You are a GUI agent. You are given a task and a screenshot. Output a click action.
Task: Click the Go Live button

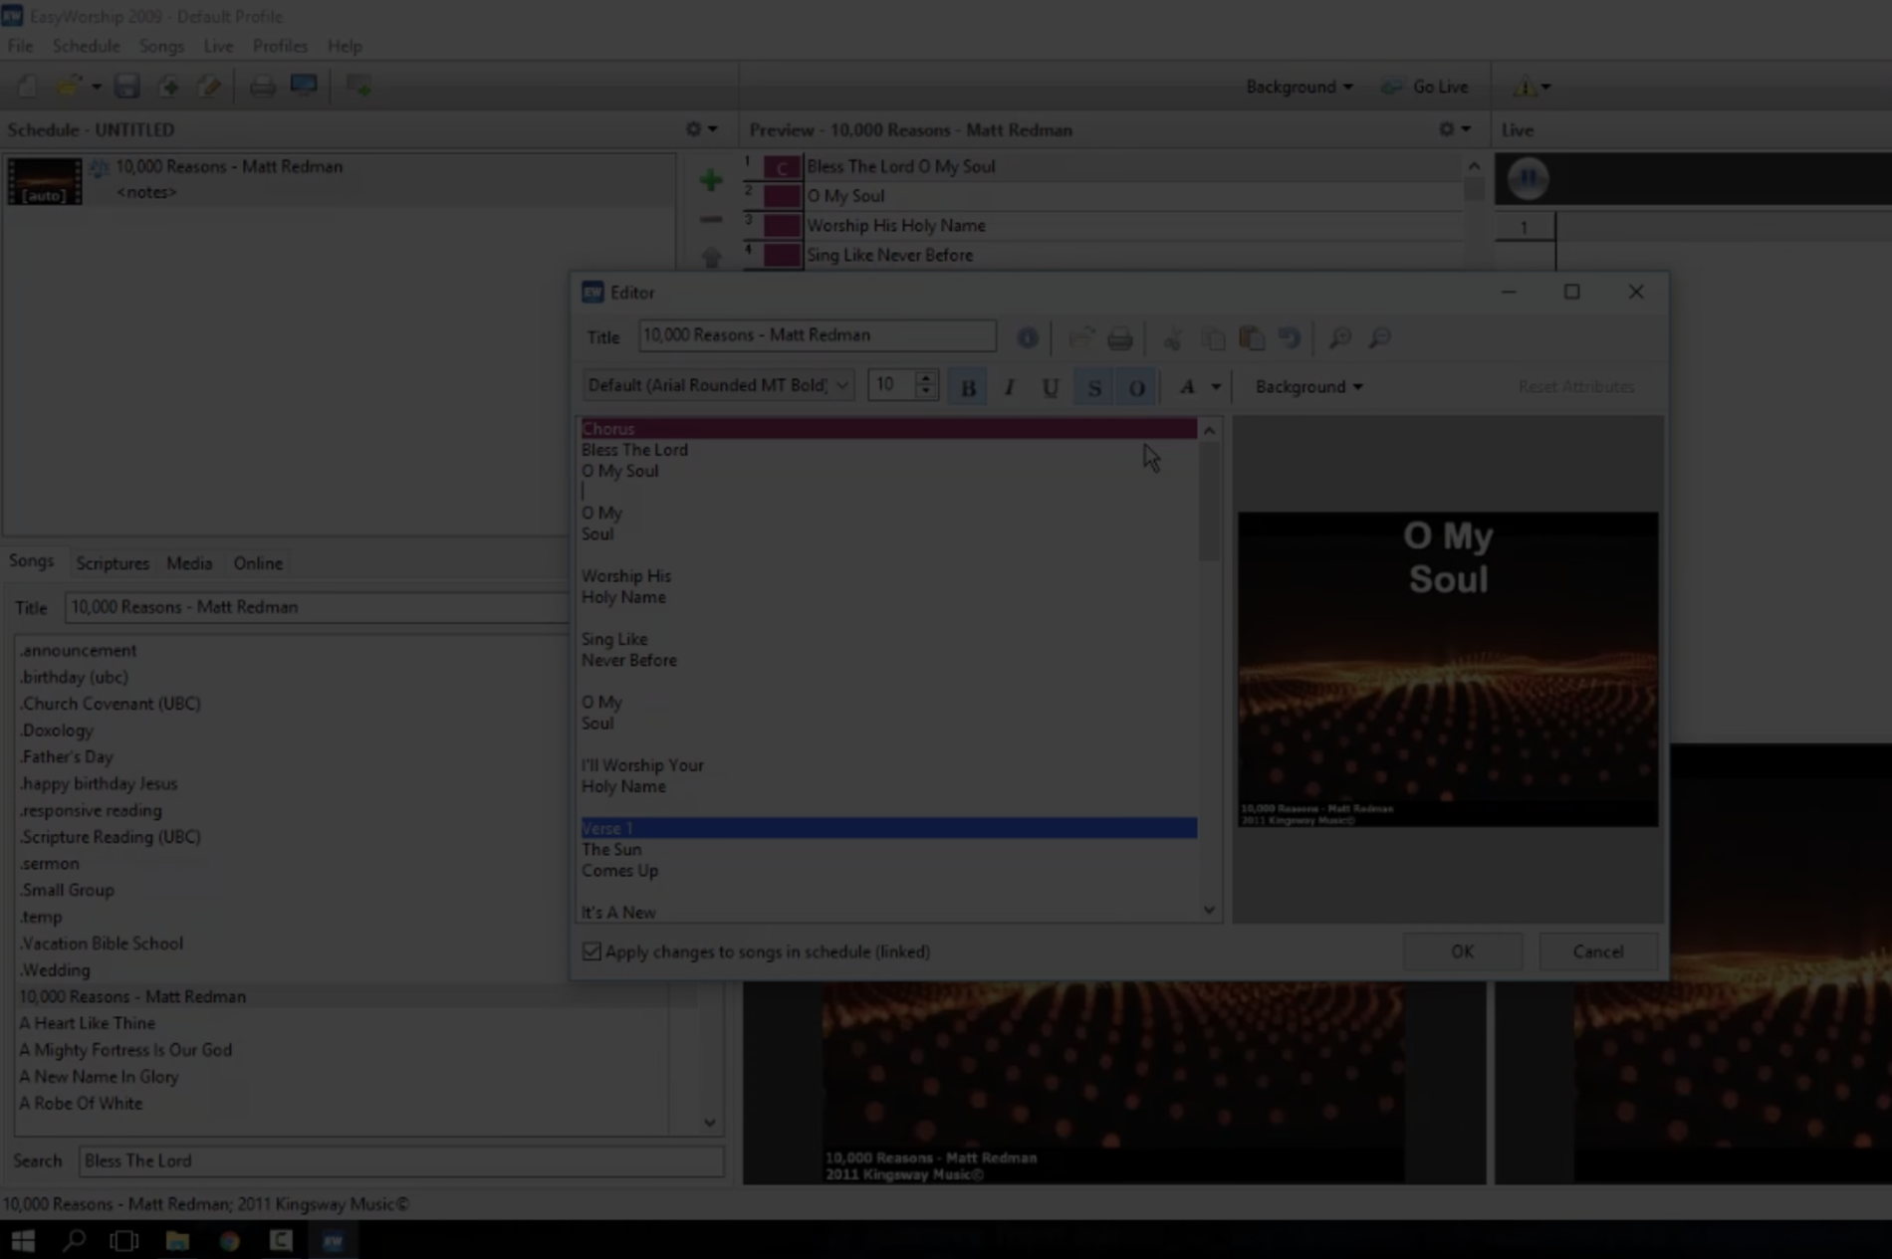(x=1425, y=87)
